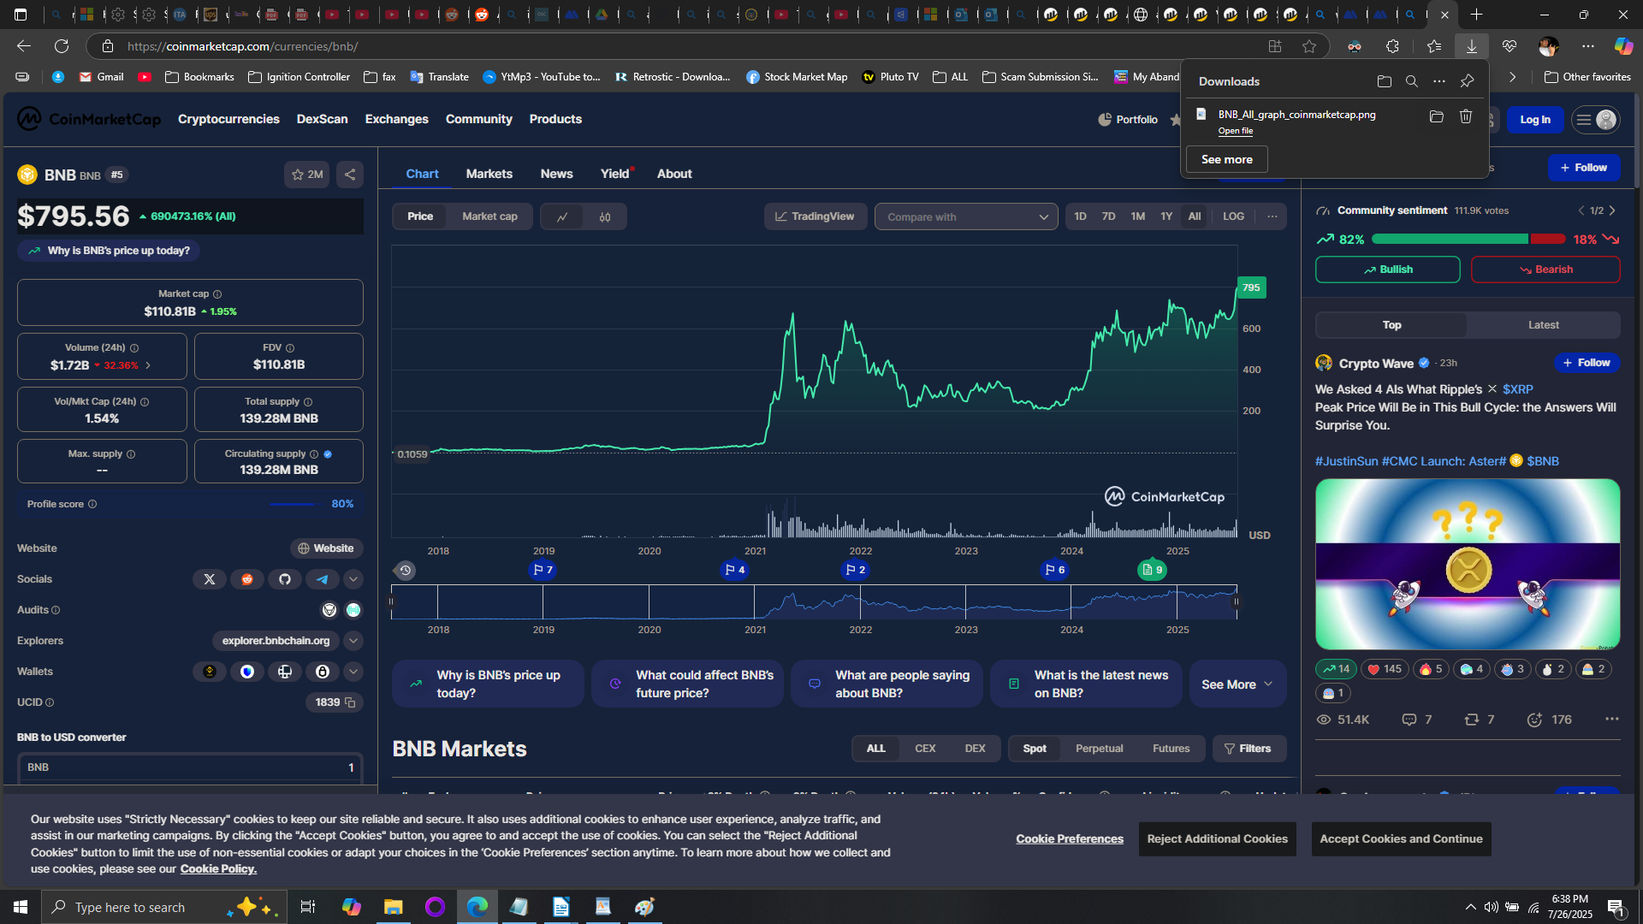Set chart range to 1D
Screen dimensions: 1643x924
1081,216
